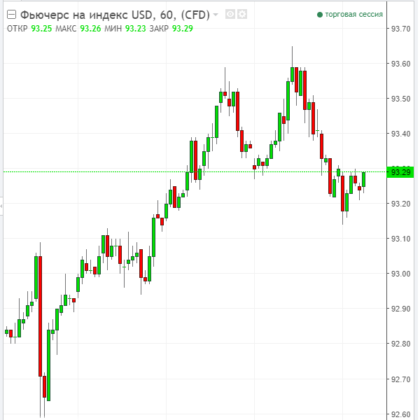Viewport: 420px width, 420px height.
Task: Click the highest green candle near 93.60
Action: click(293, 73)
